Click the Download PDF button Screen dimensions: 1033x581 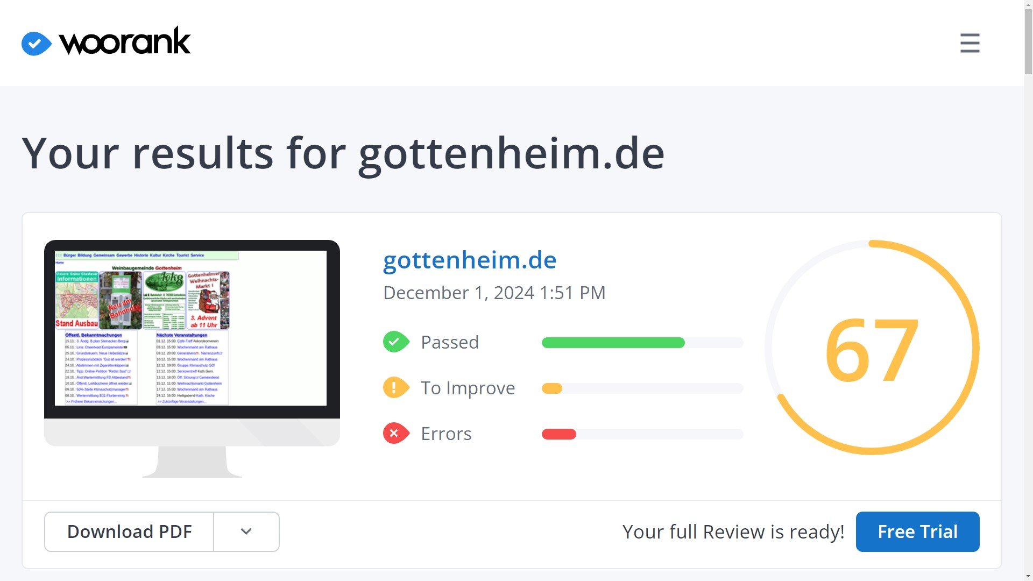tap(129, 532)
